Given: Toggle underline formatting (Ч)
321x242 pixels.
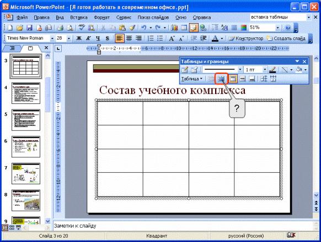Looking at the screenshot, I should click(98, 38).
